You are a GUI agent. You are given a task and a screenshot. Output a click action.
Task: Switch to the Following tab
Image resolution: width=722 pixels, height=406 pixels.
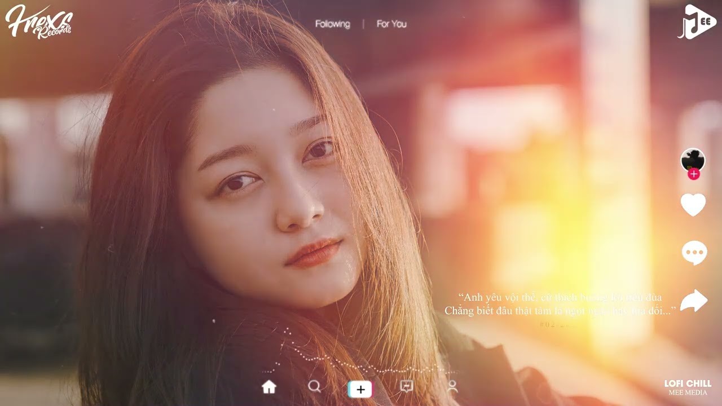coord(332,24)
